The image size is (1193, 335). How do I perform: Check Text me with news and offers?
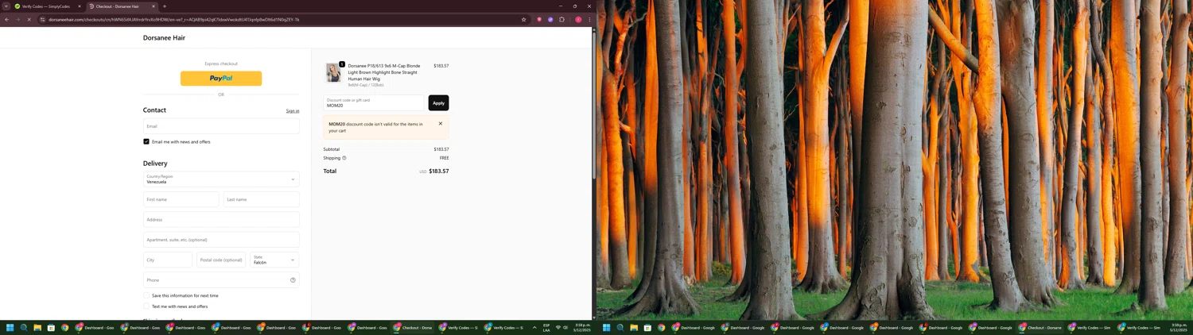[146, 306]
